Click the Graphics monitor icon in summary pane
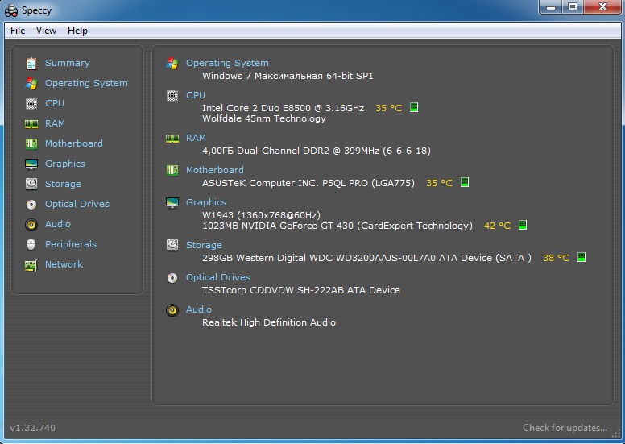Screen dimensions: 625x444 pos(172,202)
